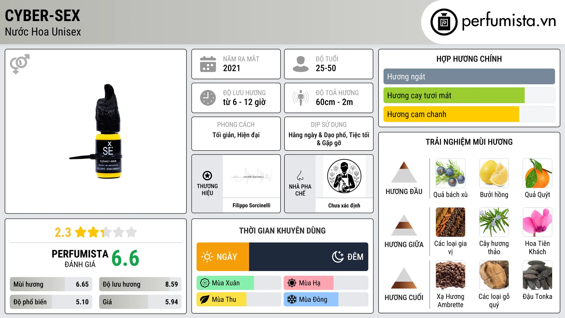Click the launch year value 2021
Image resolution: width=565 pixels, height=318 pixels.
(x=232, y=68)
